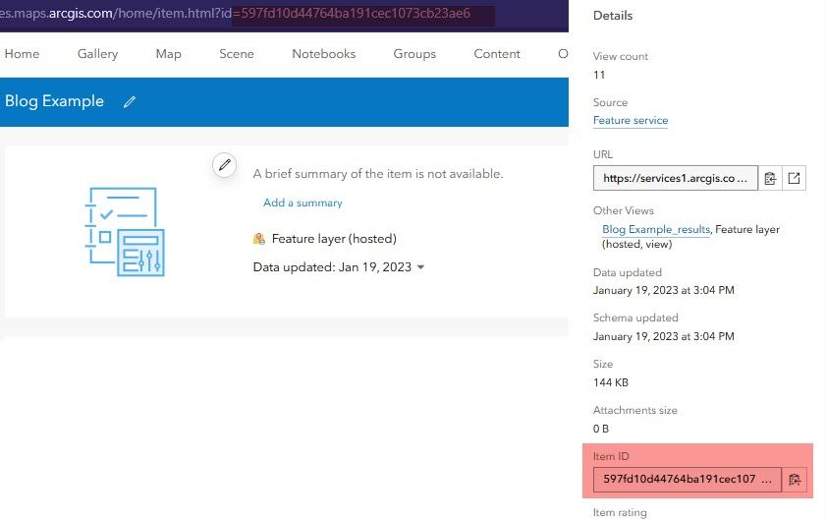
Task: Go to the Gallery tab
Action: [x=97, y=54]
